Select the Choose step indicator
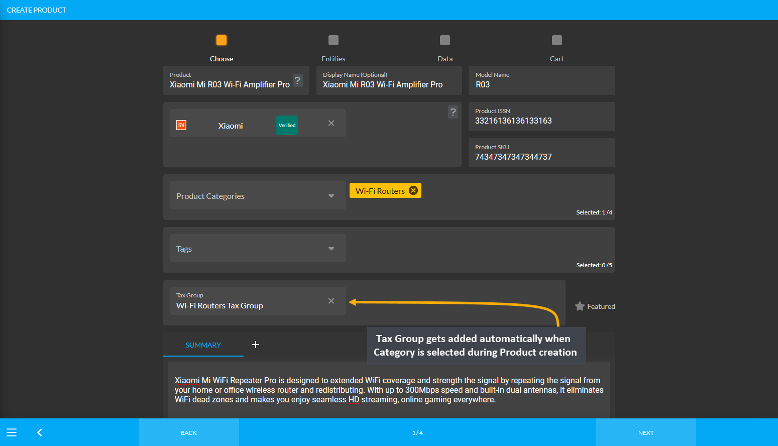 click(221, 40)
